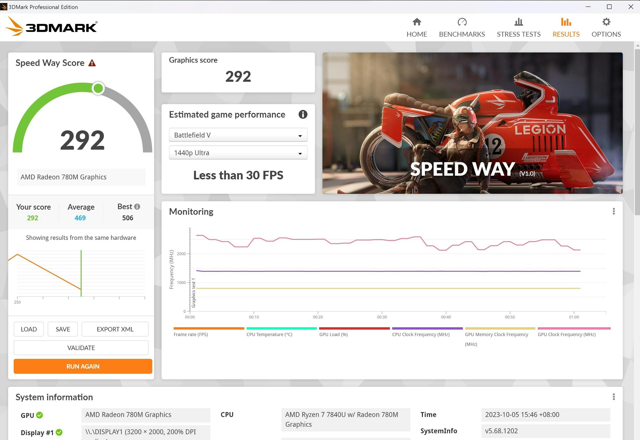Screen dimensions: 640x440
Task: Toggle the GPU Load (%) legend series
Action: (x=333, y=334)
